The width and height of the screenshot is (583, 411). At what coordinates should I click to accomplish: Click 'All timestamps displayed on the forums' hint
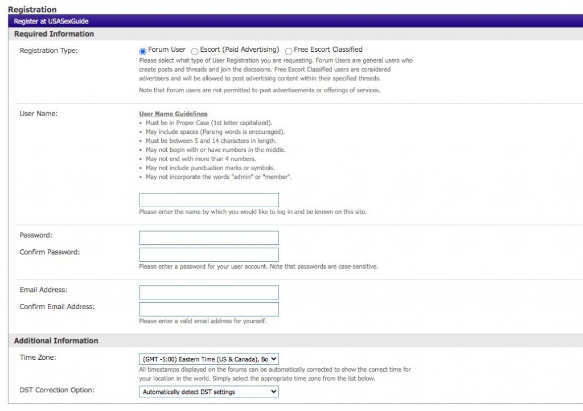tap(275, 374)
